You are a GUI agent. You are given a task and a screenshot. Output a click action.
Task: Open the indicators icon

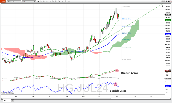(x=62, y=1)
